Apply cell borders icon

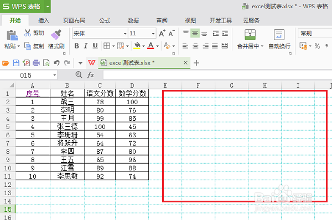tap(107, 46)
